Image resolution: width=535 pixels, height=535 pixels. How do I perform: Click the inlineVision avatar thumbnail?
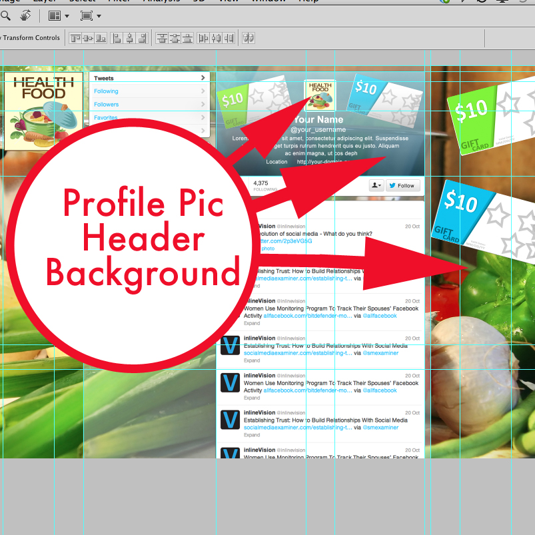click(229, 345)
